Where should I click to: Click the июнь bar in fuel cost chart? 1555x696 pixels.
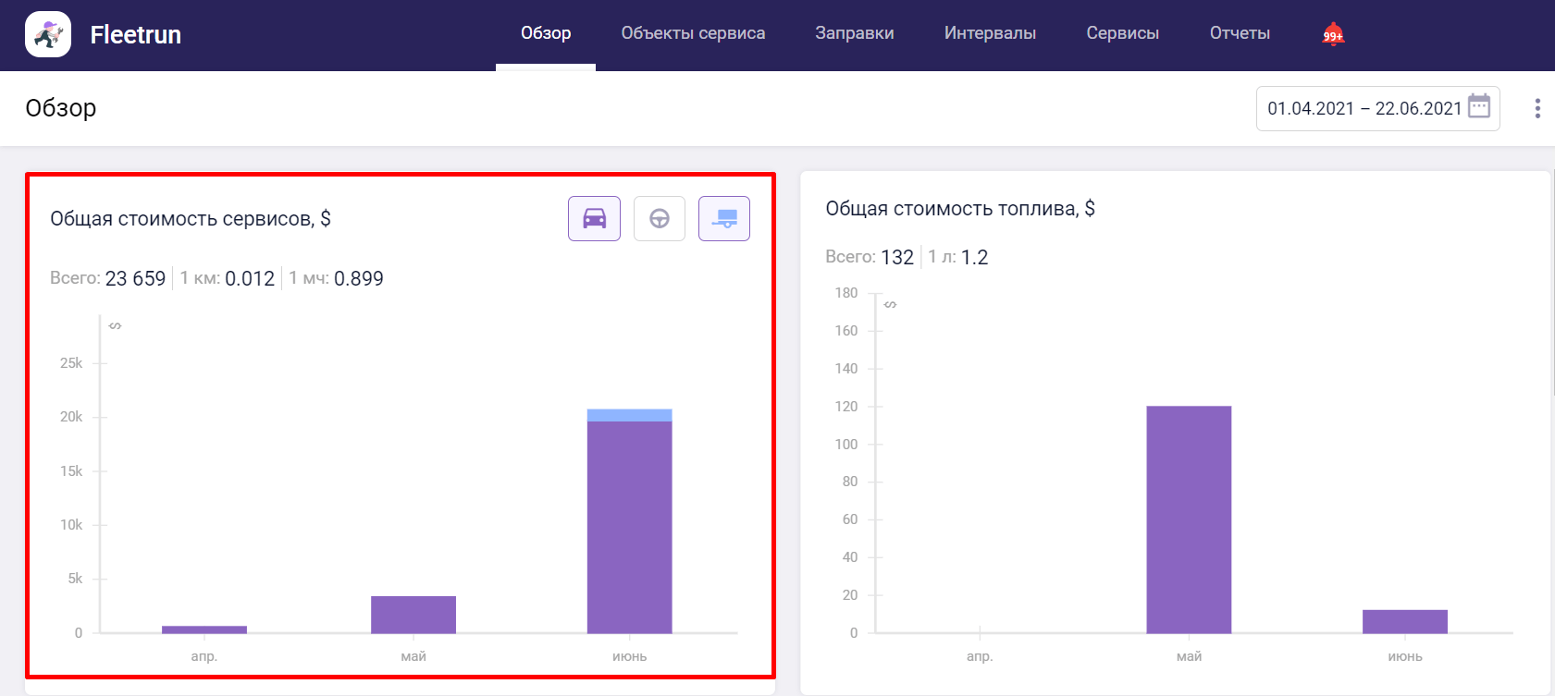click(x=1404, y=621)
